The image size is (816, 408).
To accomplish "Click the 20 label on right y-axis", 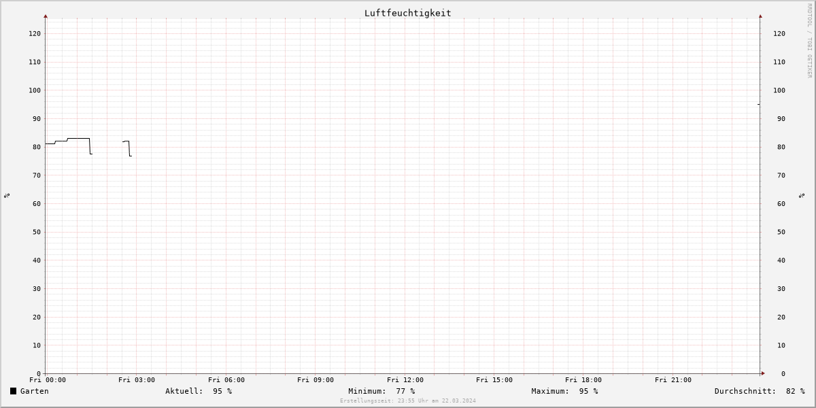I will tap(781, 317).
